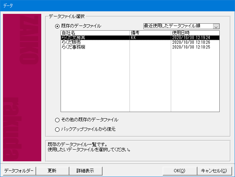This screenshot has width=235, height=177.
Task: Open the データフォルダー button
Action: click(19, 170)
